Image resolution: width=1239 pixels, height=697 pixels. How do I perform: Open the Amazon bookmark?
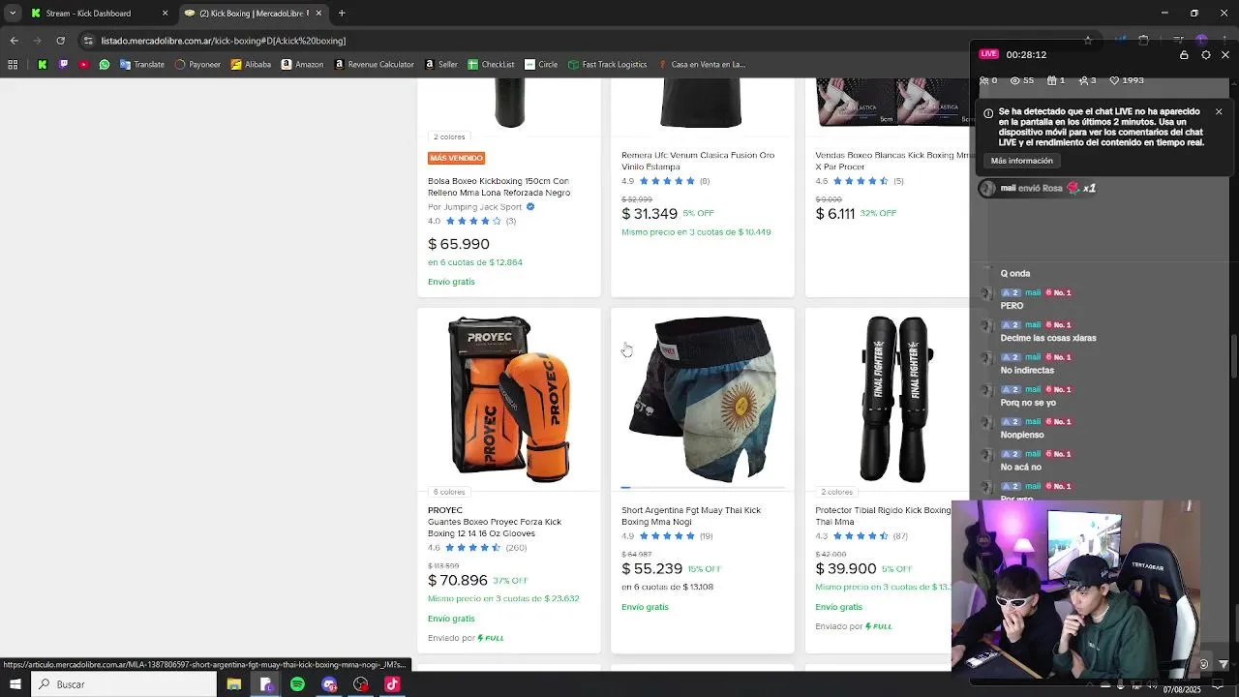click(x=302, y=64)
